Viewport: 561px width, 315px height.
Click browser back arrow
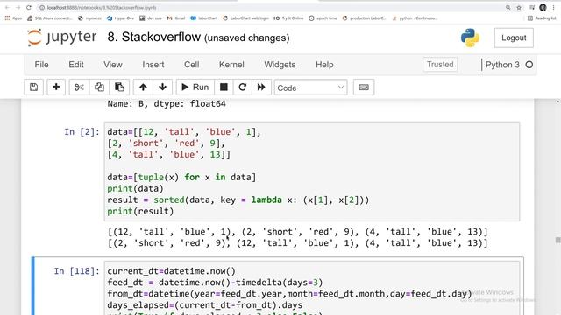tap(7, 8)
